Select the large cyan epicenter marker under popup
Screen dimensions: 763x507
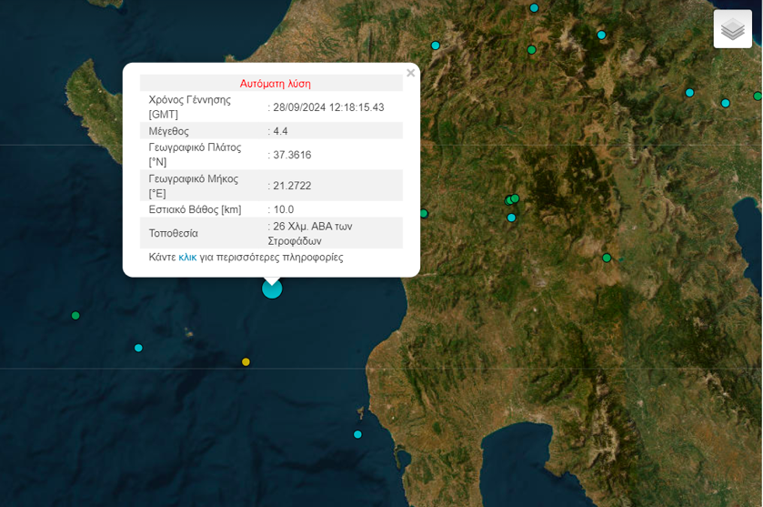click(272, 289)
